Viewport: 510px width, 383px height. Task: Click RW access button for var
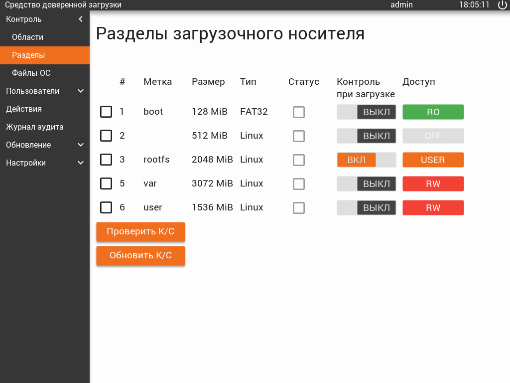coord(433,184)
